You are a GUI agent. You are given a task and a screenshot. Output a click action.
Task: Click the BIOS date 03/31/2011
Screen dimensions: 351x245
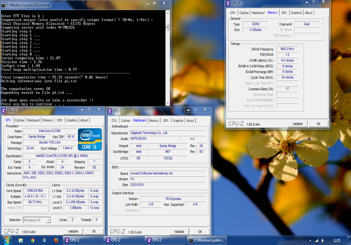[167, 185]
